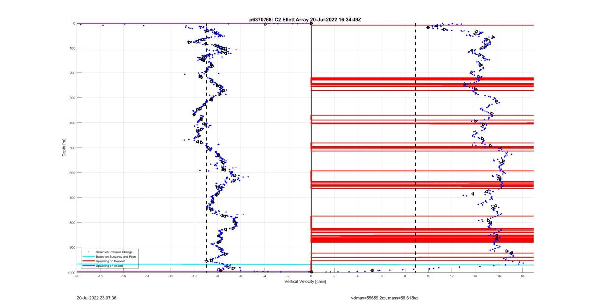Click the 6 tick label on velocity axis
Viewport: 590px width, 306px height.
[382, 276]
